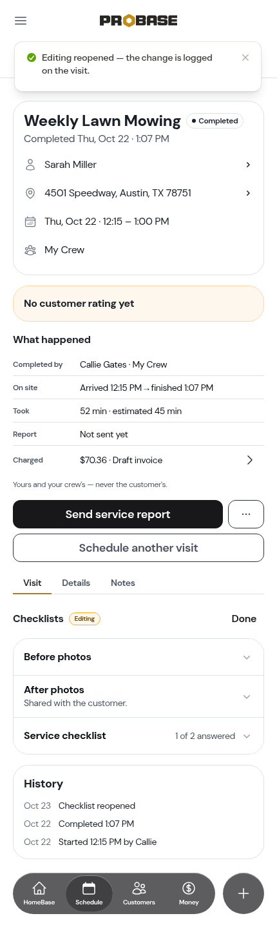Go to HomeBase in bottom navigation
This screenshot has width=277, height=927.
pyautogui.click(x=39, y=893)
